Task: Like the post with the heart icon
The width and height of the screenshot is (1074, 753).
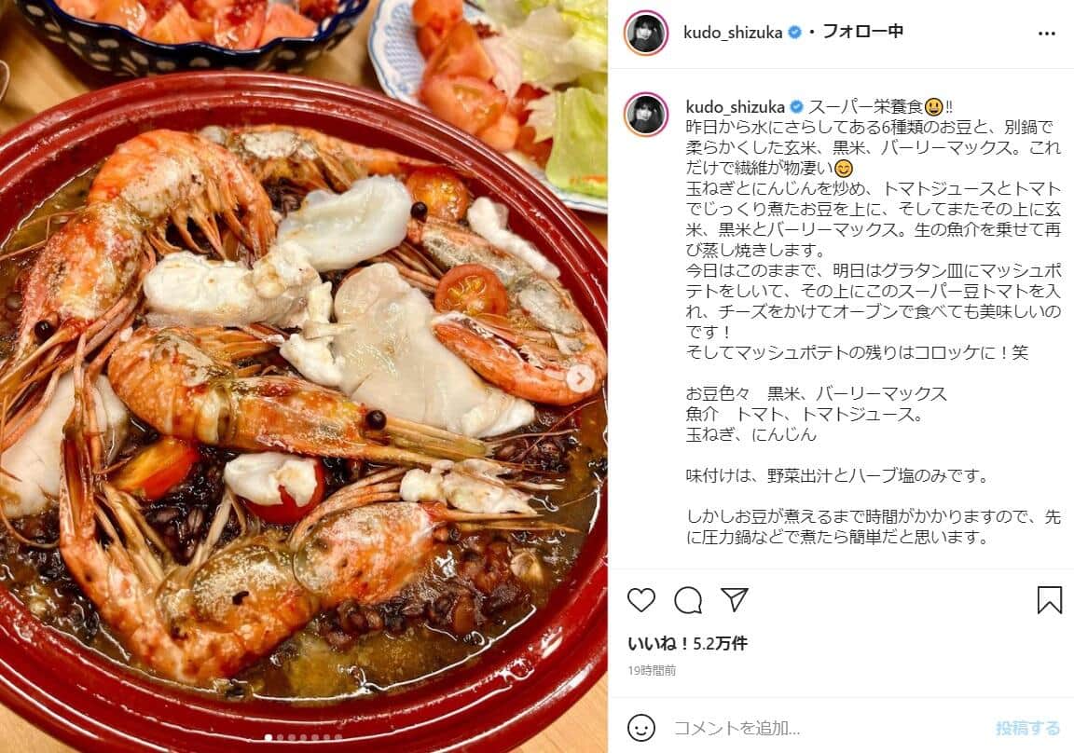Action: point(641,600)
